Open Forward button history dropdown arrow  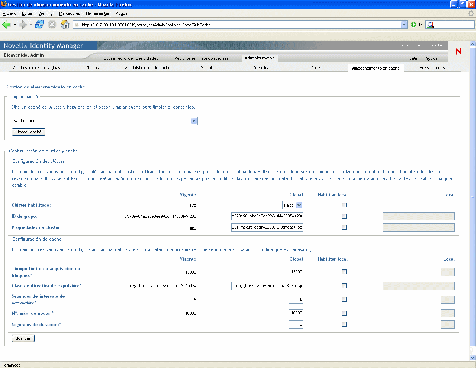[31, 25]
